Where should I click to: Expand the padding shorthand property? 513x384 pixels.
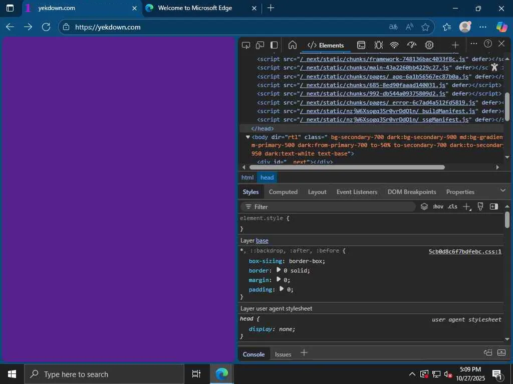tap(282, 289)
